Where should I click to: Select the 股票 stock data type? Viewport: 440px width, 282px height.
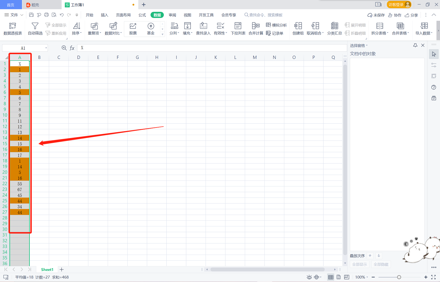tap(133, 29)
